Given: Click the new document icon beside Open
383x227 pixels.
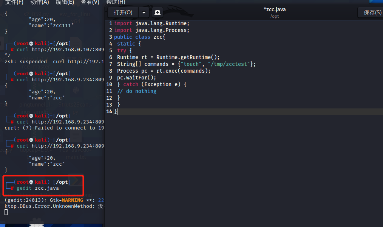Looking at the screenshot, I should pos(158,12).
